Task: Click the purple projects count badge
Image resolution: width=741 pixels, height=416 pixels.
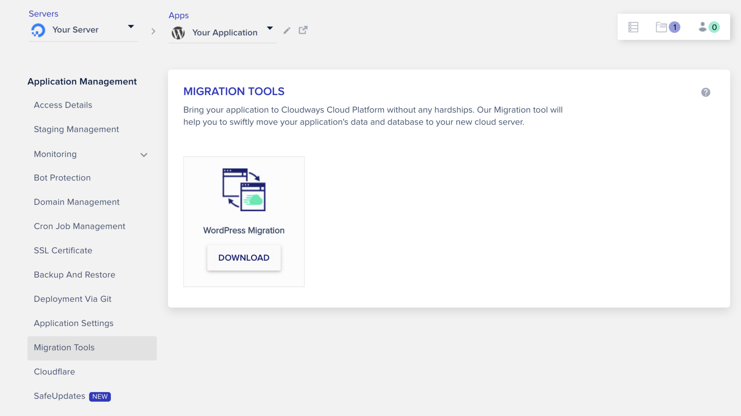Action: click(x=674, y=27)
